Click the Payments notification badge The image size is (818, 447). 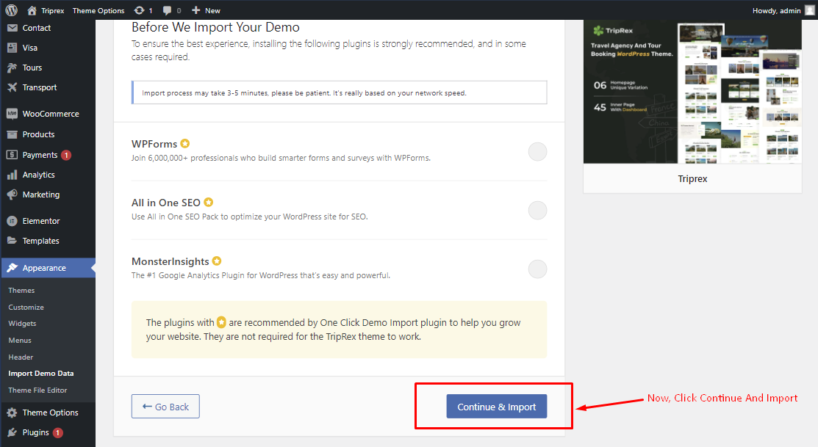tap(66, 155)
